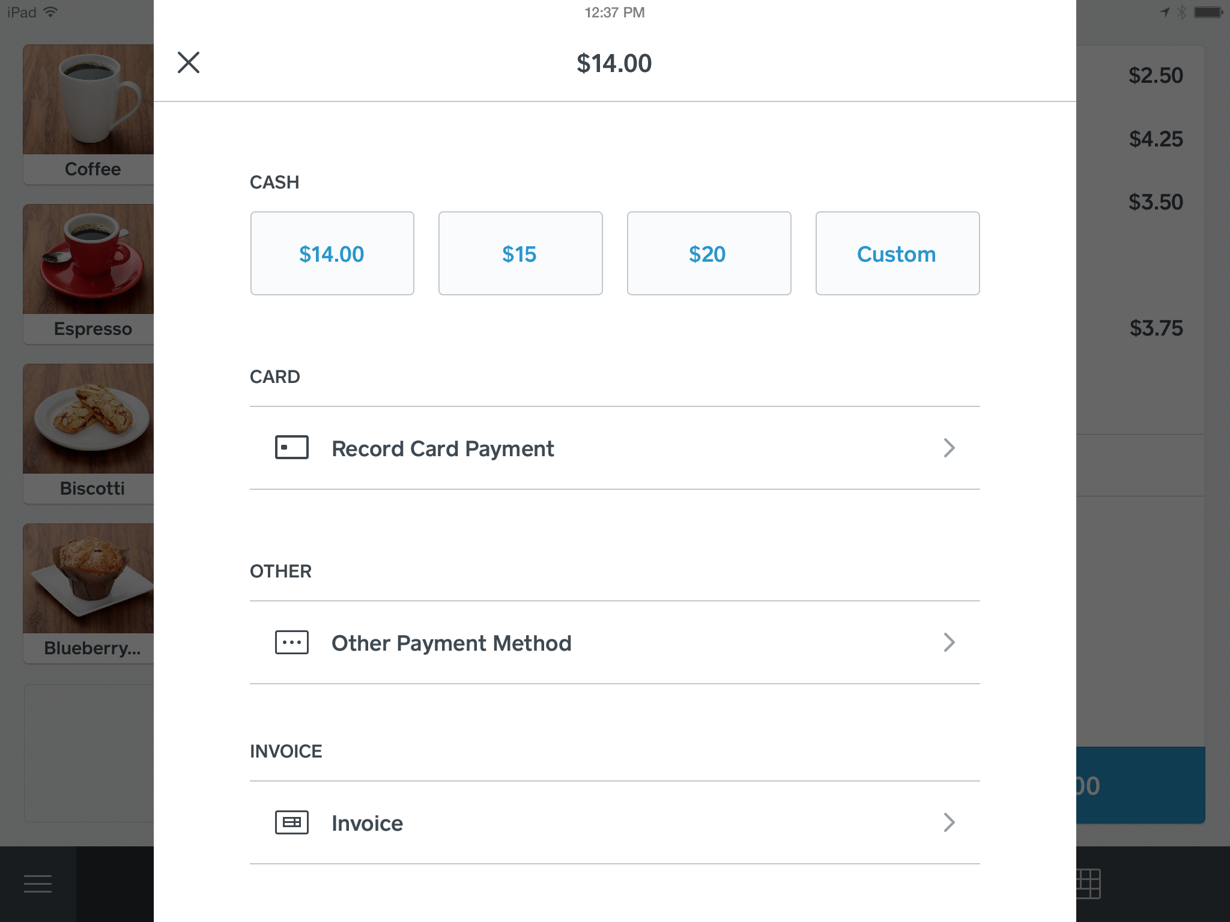Expand the Invoice row chevron

pos(949,822)
